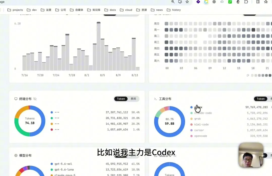272x176 pixels.
Task: Click the 周日 heatmap row label
Action: coord(157,24)
